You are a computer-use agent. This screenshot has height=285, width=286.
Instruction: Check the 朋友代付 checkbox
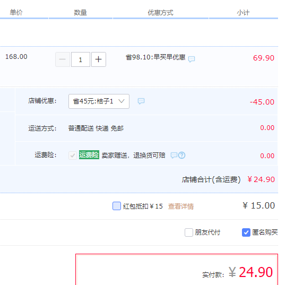(188, 232)
